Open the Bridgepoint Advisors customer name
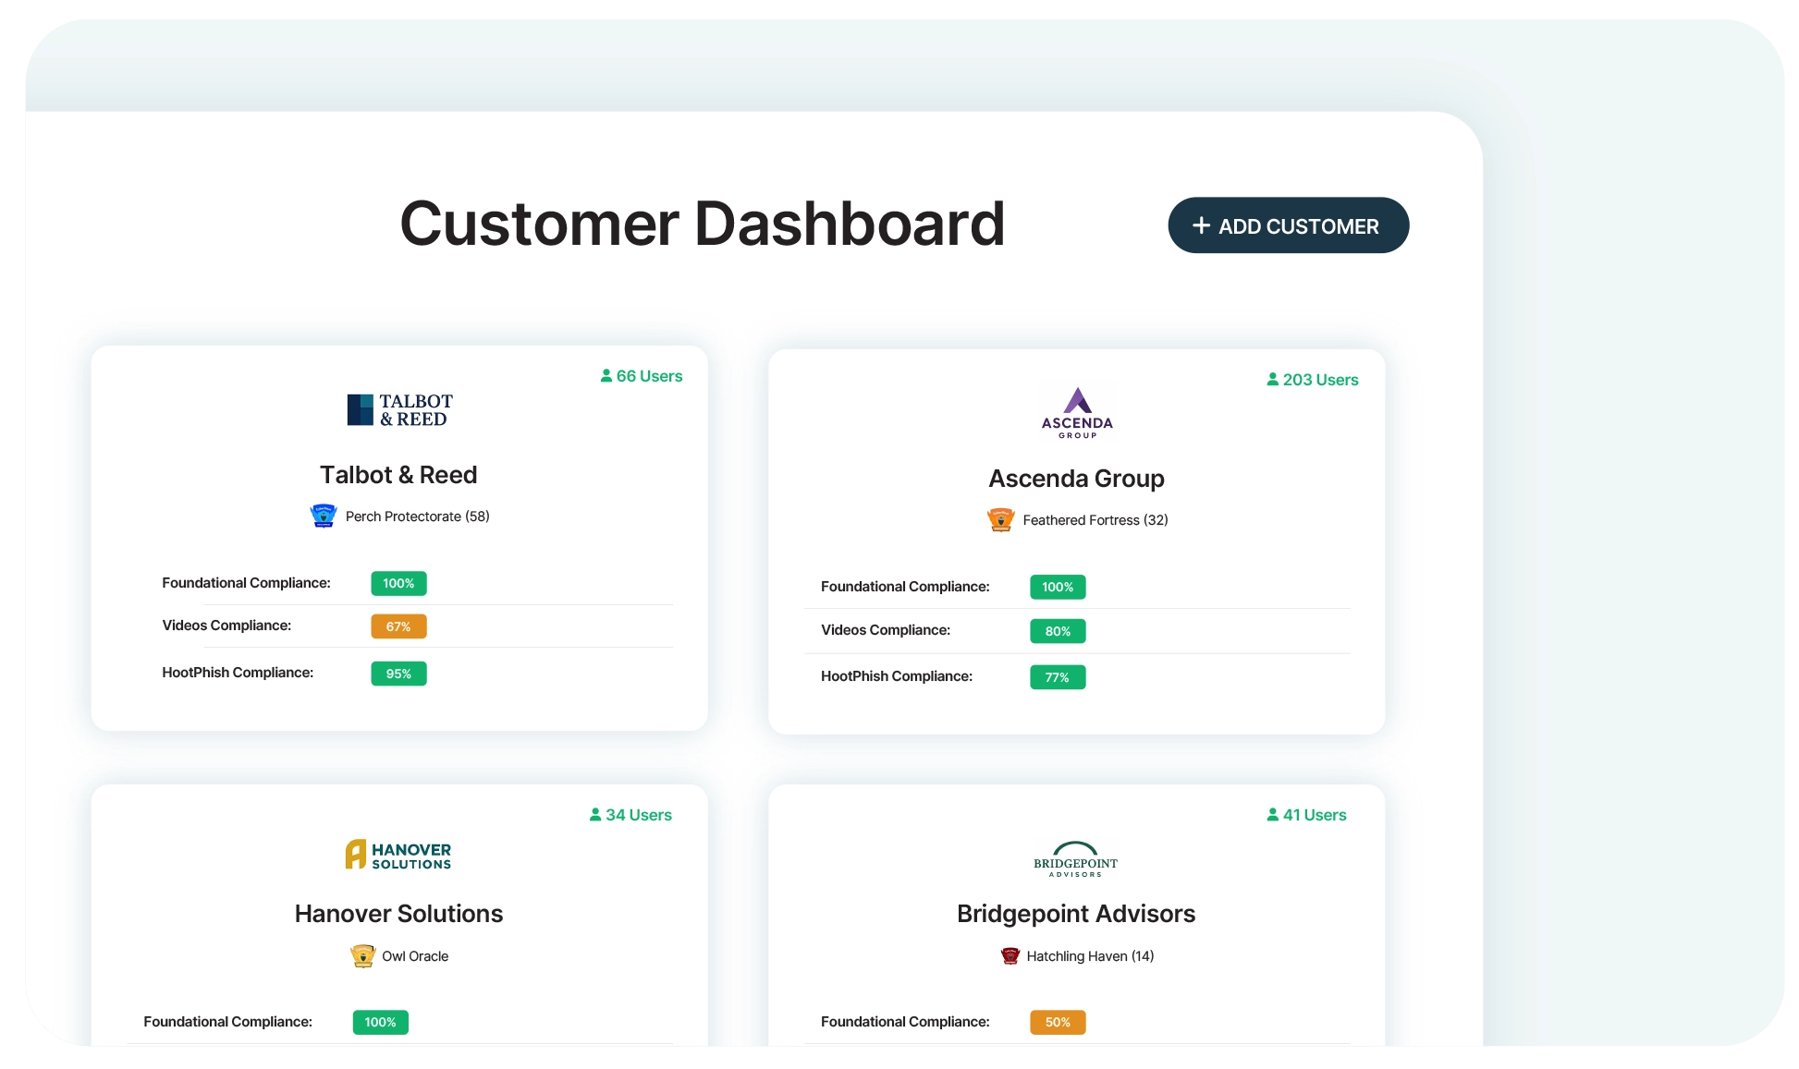 [x=1076, y=914]
